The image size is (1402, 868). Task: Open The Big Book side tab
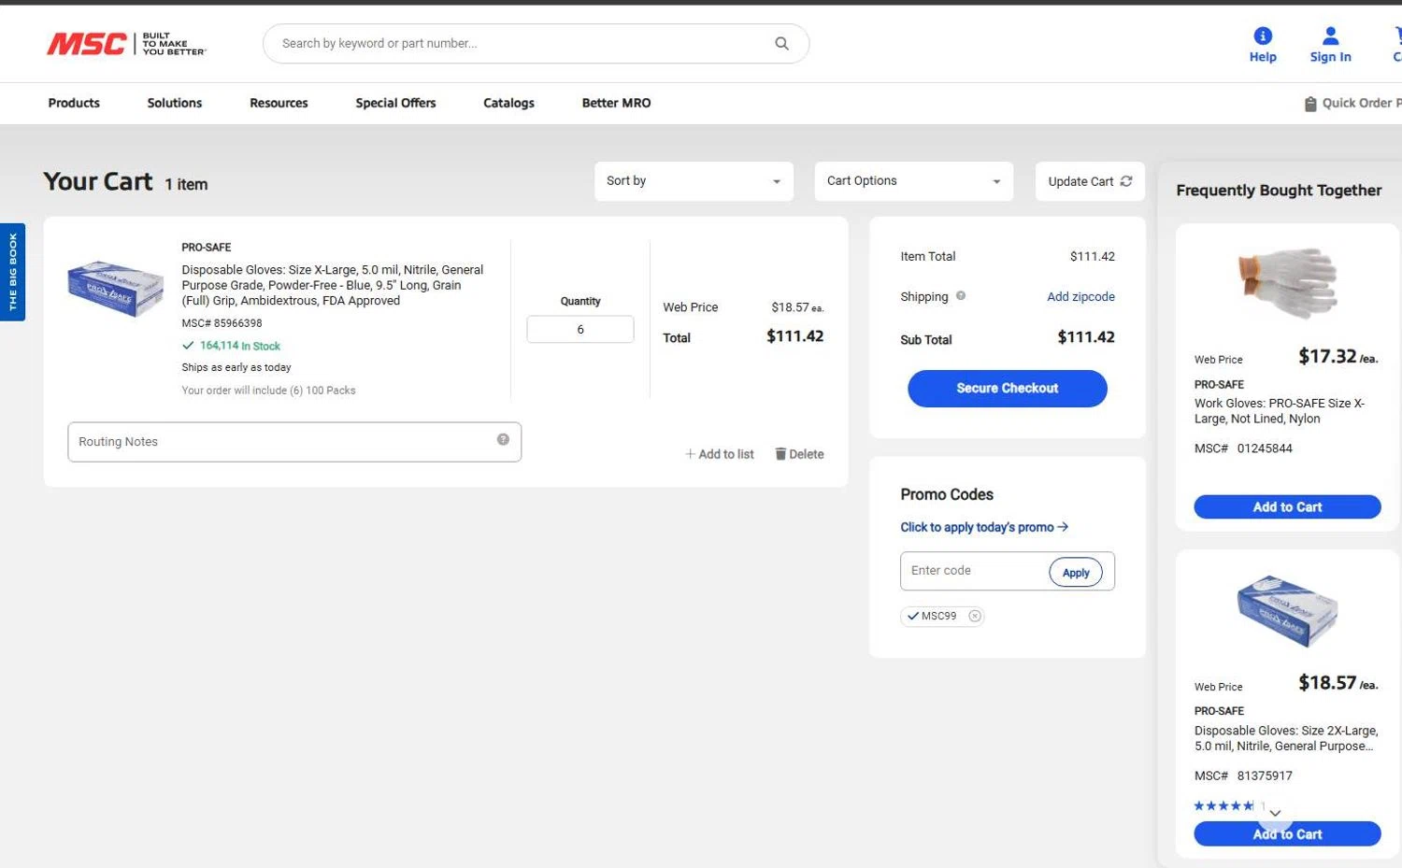point(13,272)
